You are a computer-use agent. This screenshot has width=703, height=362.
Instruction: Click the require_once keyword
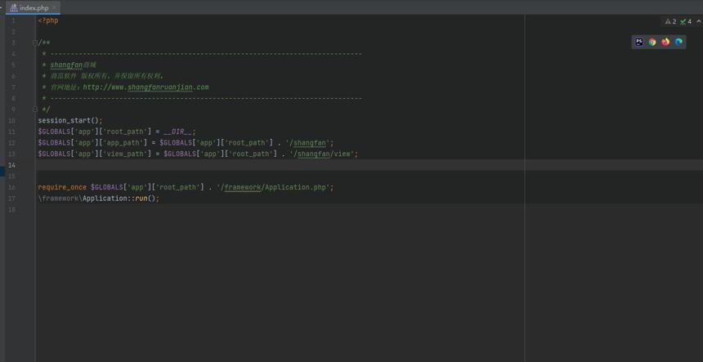pyautogui.click(x=62, y=187)
